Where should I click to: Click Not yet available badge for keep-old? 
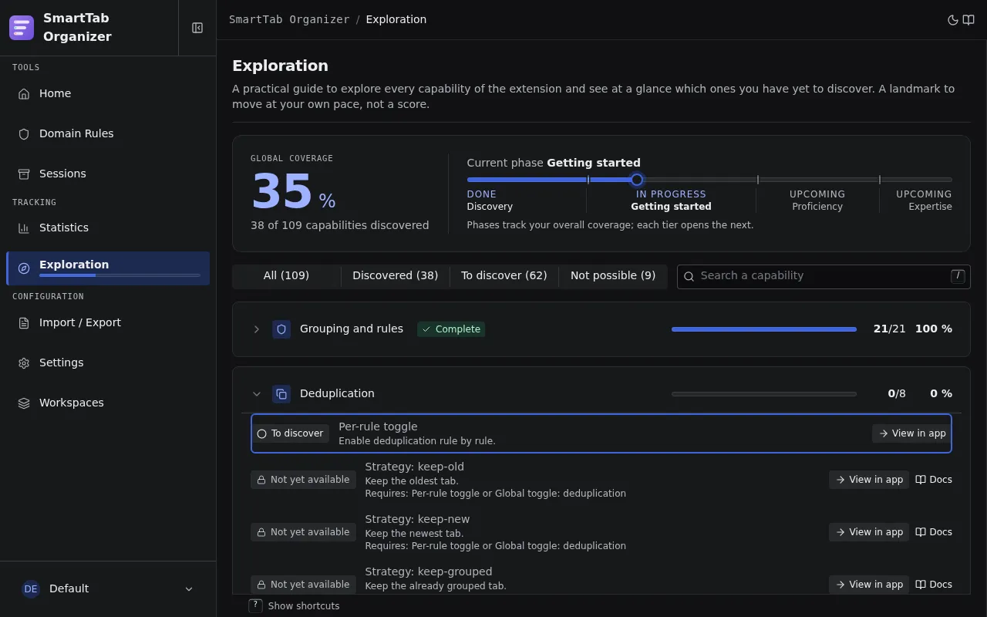point(303,480)
